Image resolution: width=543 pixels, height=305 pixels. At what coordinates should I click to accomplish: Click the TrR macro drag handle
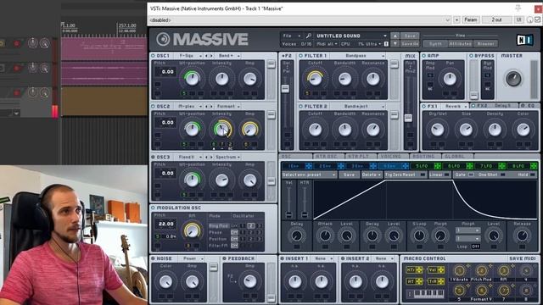pyautogui.click(x=441, y=281)
